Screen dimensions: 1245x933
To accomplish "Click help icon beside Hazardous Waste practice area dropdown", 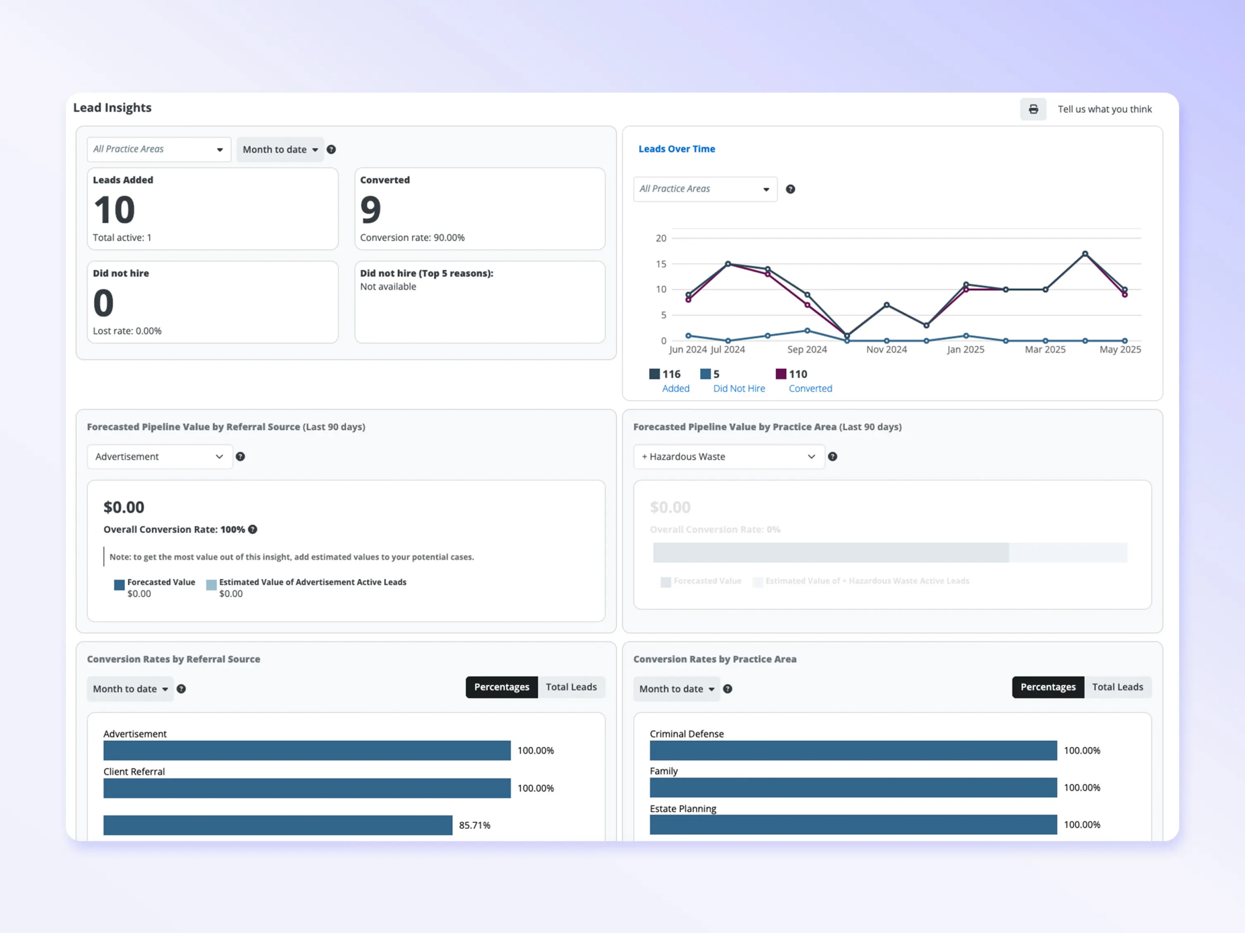I will 833,457.
